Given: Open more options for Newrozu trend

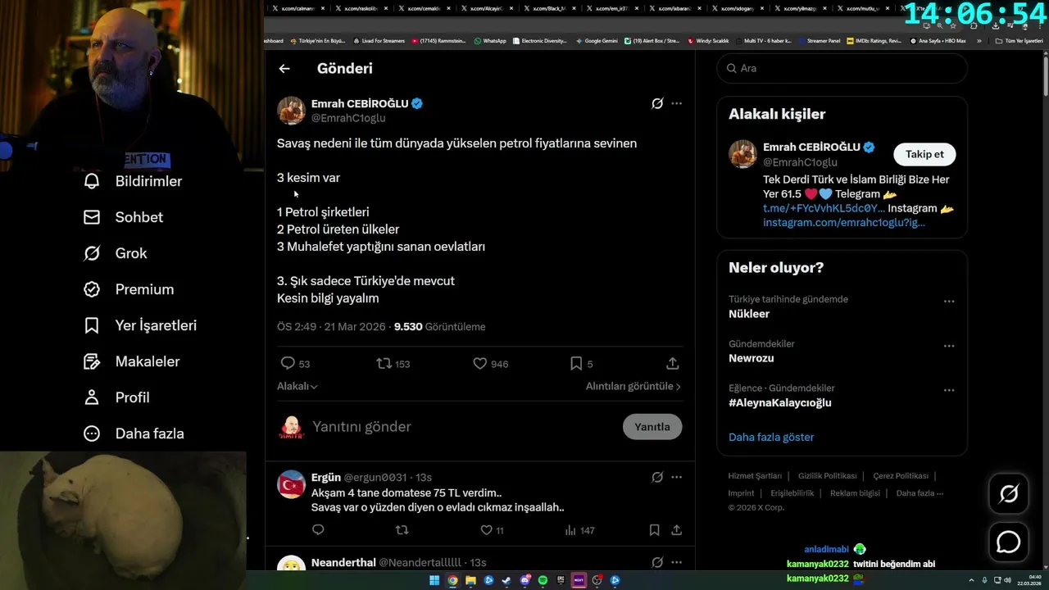Looking at the screenshot, I should pos(949,346).
